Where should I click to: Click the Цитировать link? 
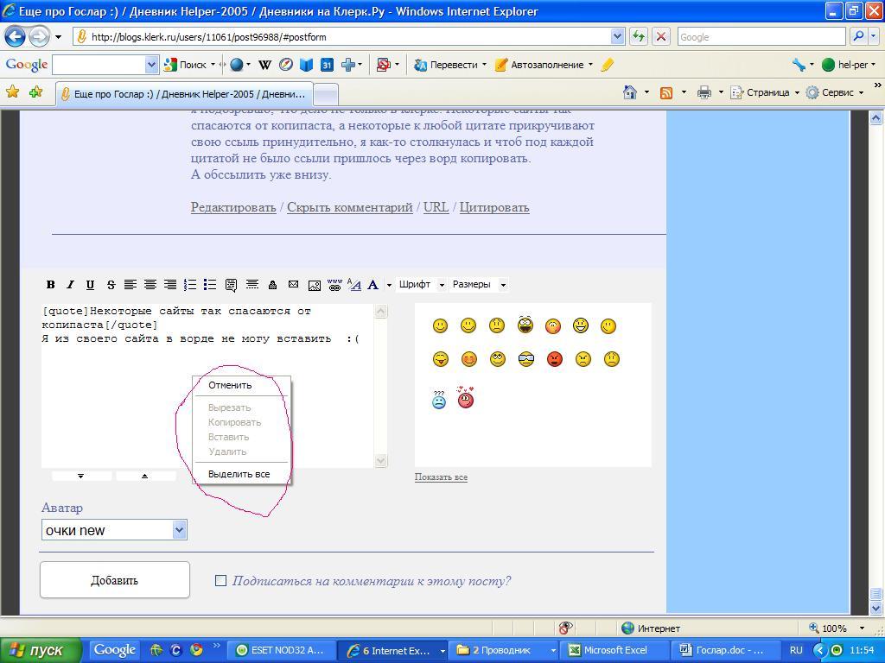click(494, 207)
